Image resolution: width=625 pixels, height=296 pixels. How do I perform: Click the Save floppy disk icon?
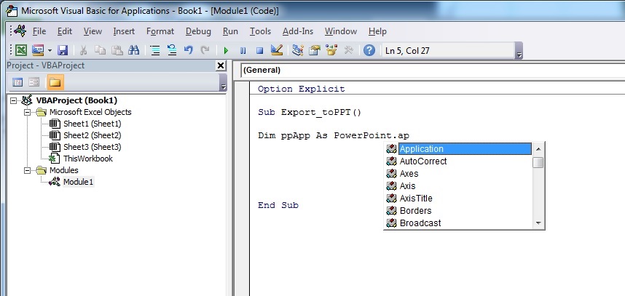point(63,50)
